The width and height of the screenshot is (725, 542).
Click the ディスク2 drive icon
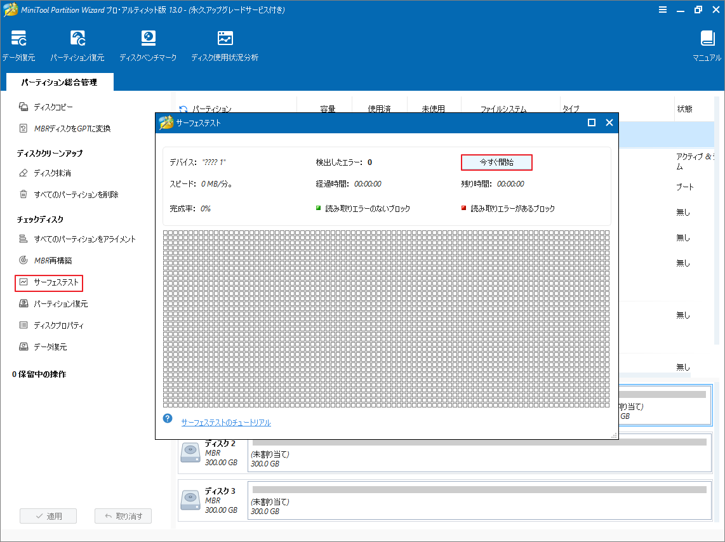point(190,453)
